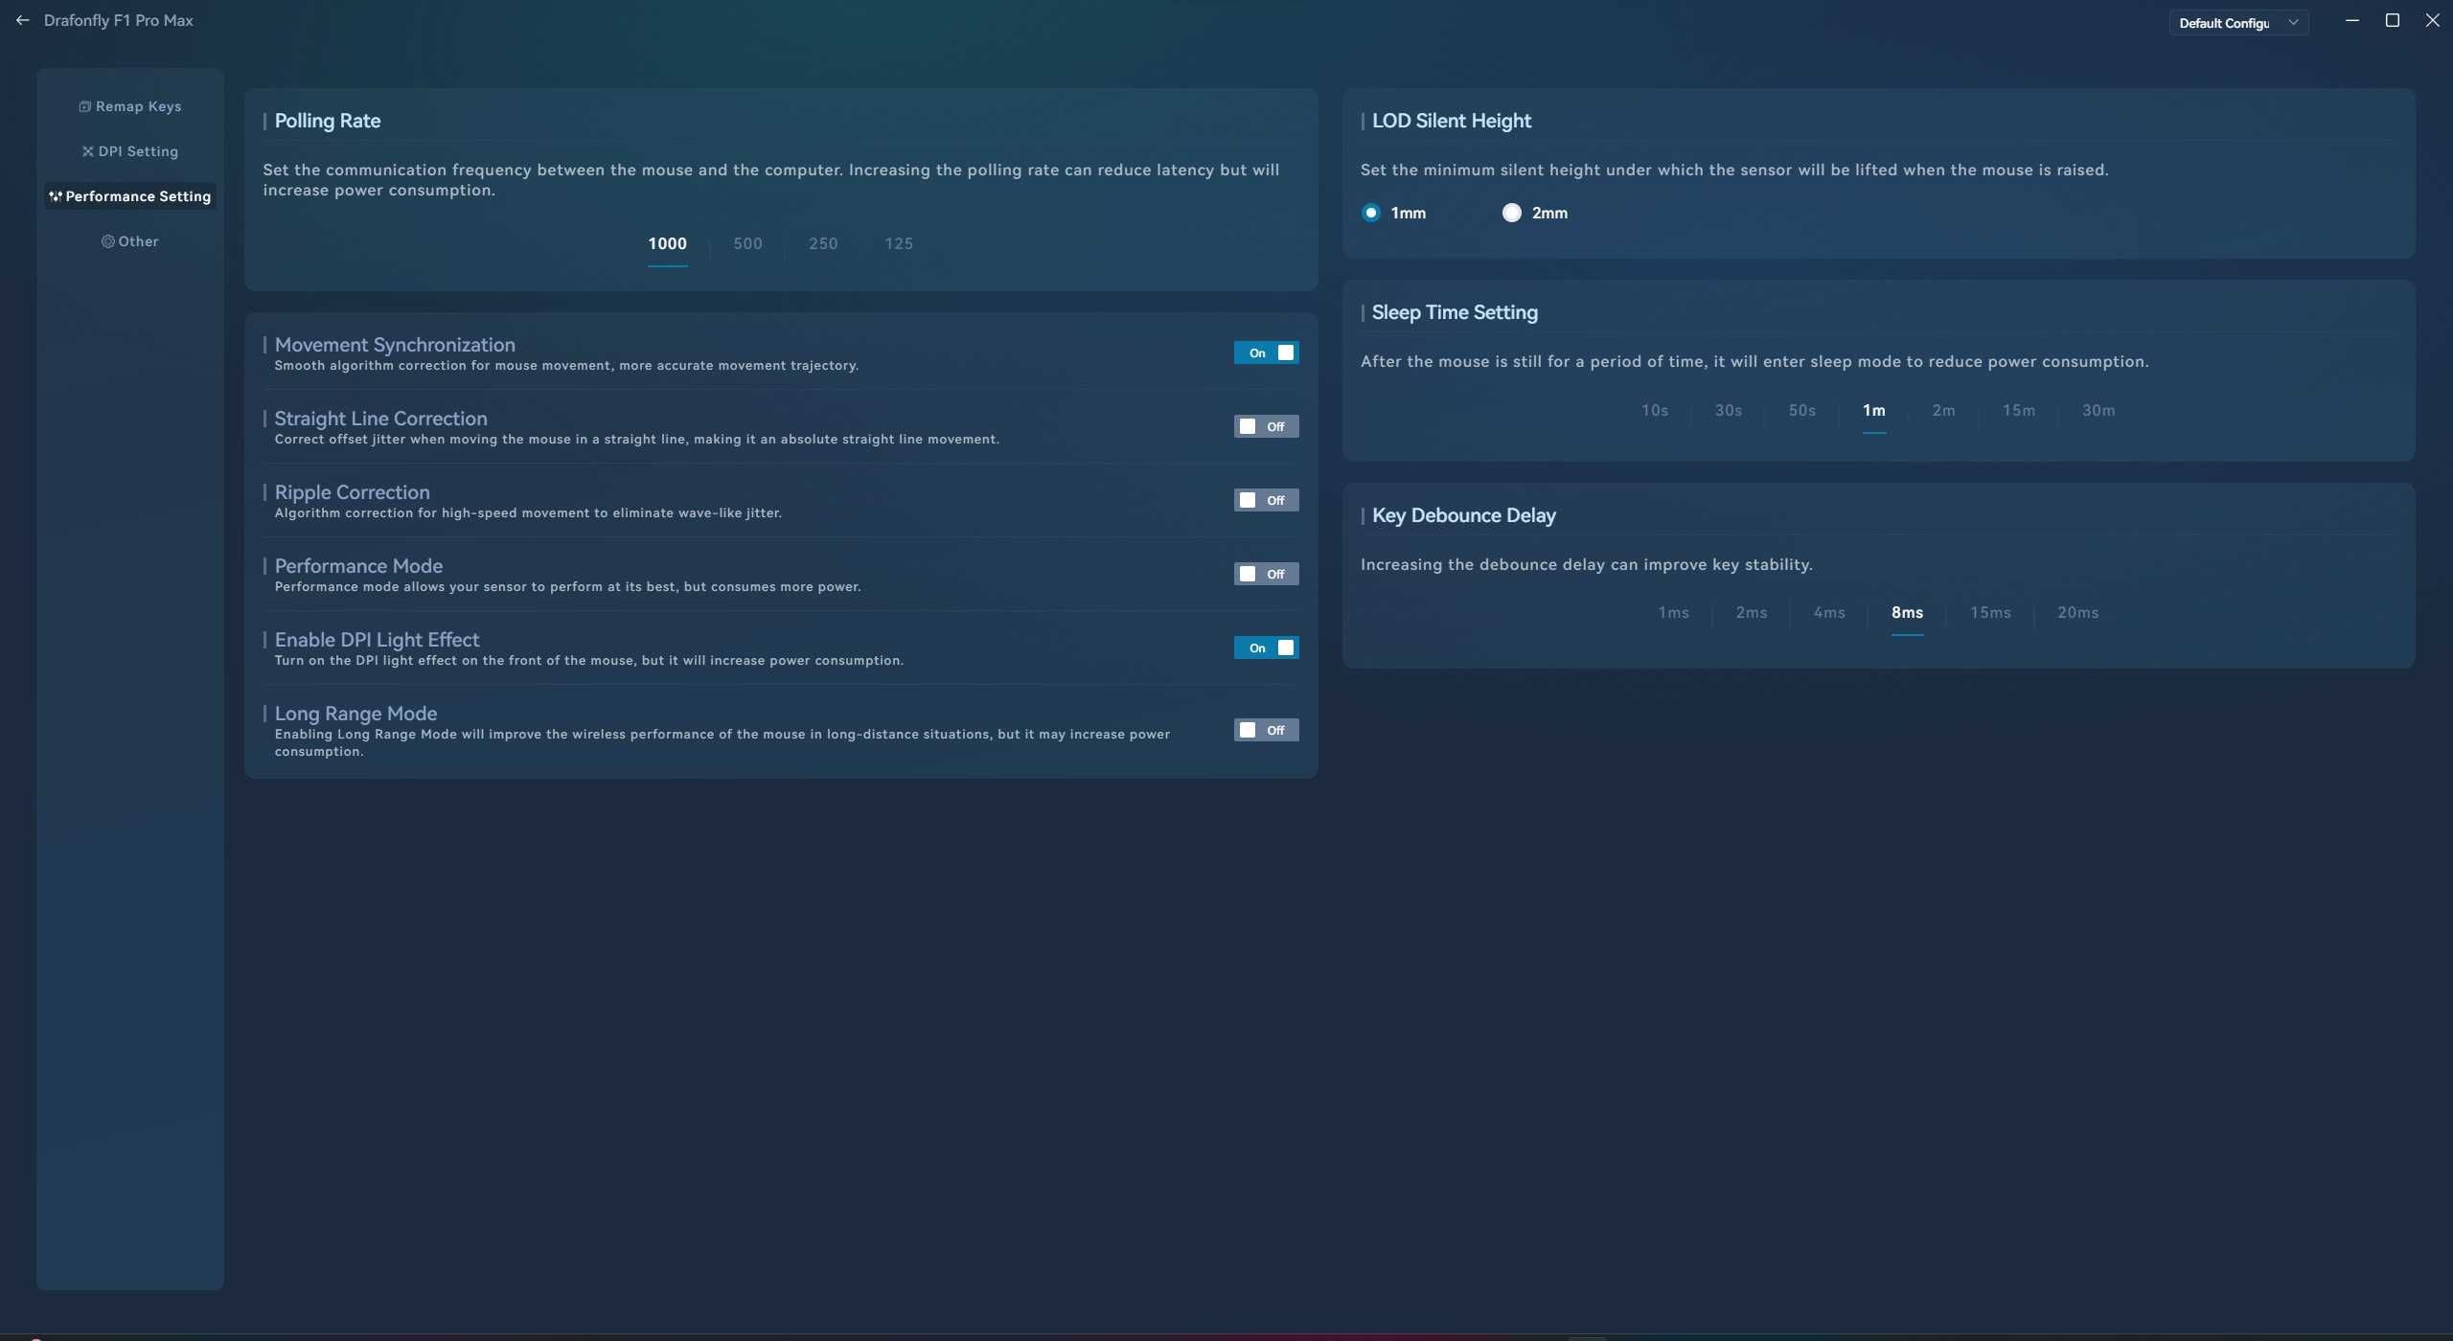
Task: Set the polling rate to 250
Action: pyautogui.click(x=823, y=243)
